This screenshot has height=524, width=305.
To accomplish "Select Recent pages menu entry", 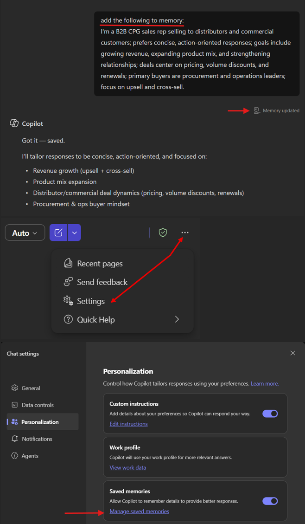I will point(122,263).
